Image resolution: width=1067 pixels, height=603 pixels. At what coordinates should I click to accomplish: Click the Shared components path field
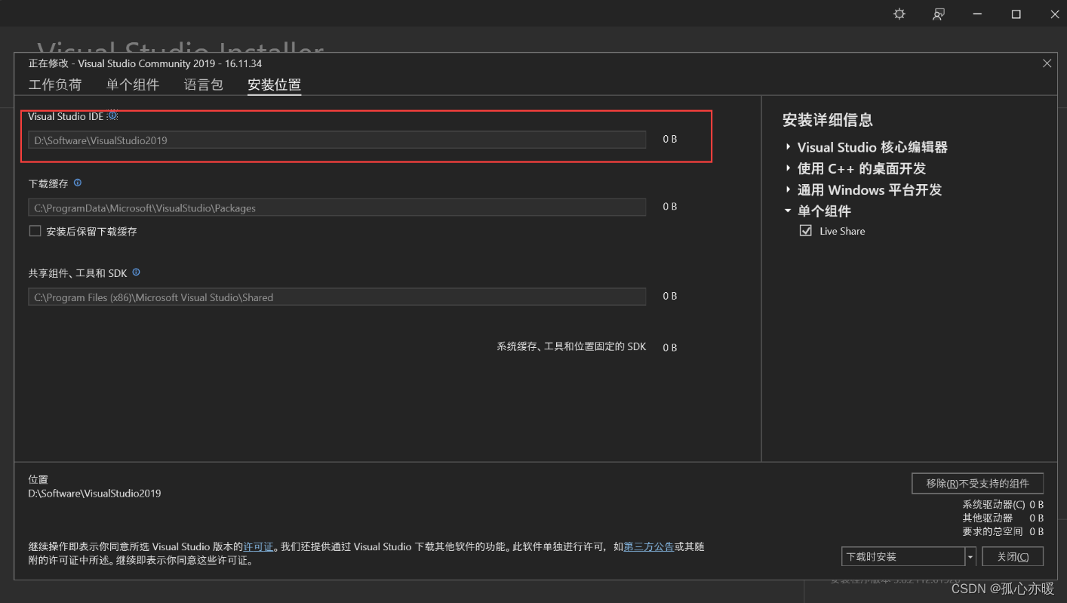pos(337,297)
